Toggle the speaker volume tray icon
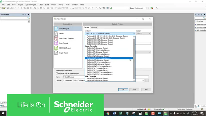The image size is (206, 116). click(184, 113)
